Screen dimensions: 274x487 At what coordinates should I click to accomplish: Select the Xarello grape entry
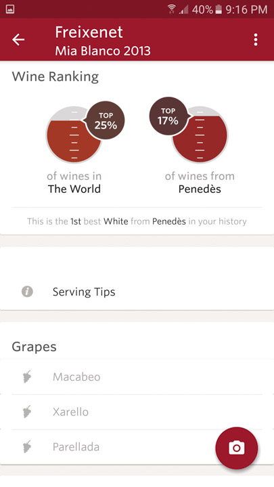click(137, 412)
